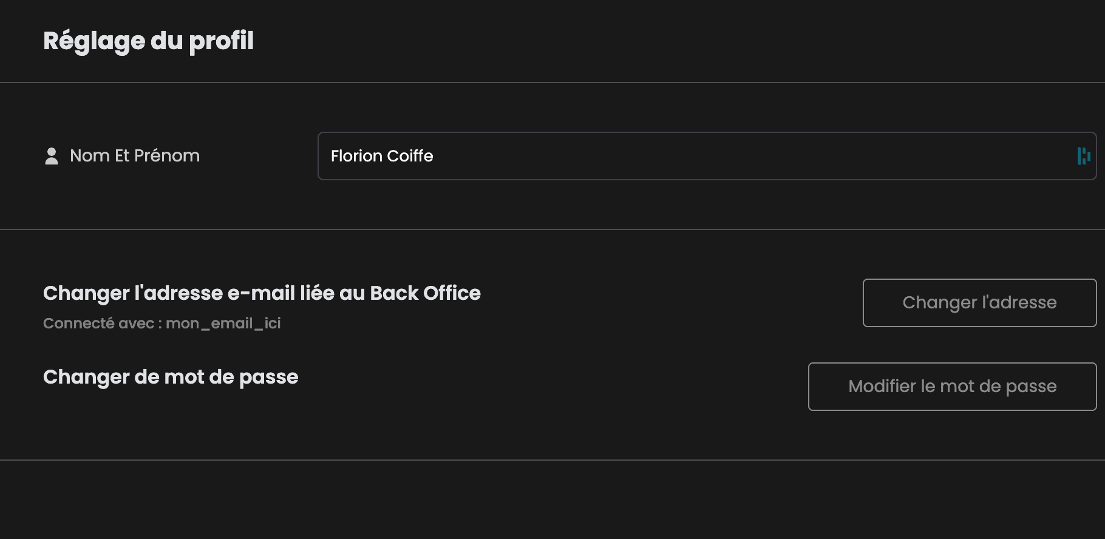Select the Réglage du profil page title

click(148, 41)
